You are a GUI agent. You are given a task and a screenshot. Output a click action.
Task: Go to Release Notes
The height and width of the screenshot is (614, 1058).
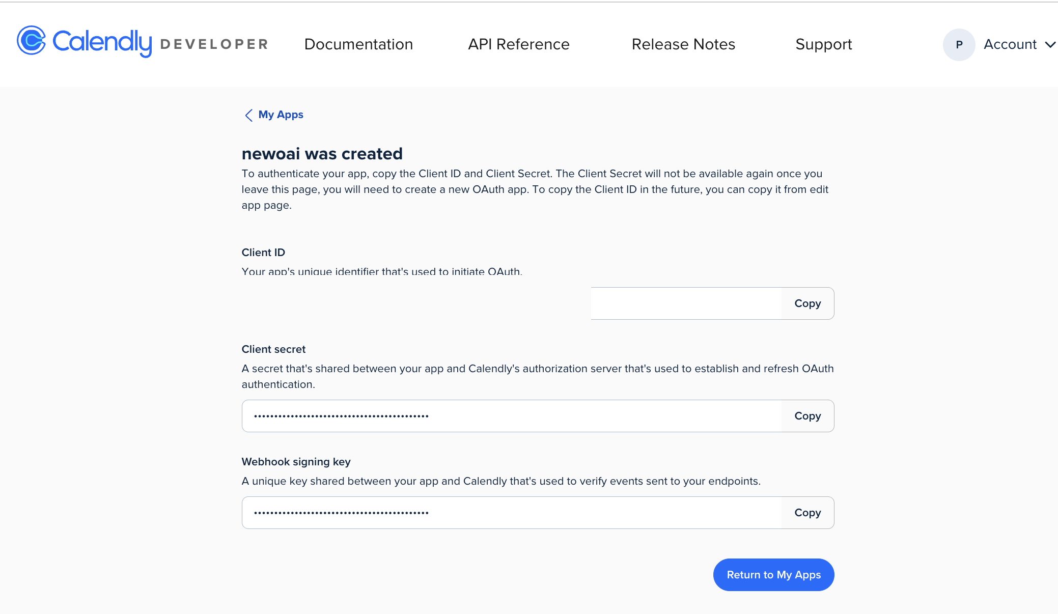click(683, 44)
